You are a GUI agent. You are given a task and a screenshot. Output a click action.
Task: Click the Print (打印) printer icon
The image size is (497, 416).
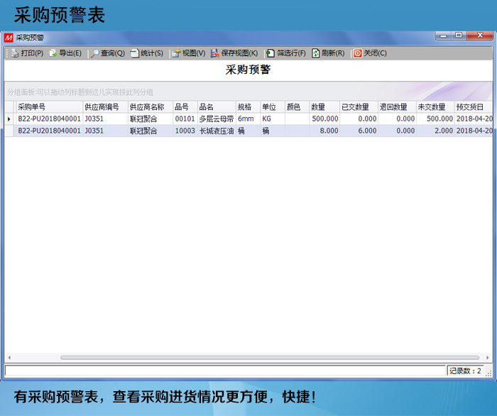point(15,53)
